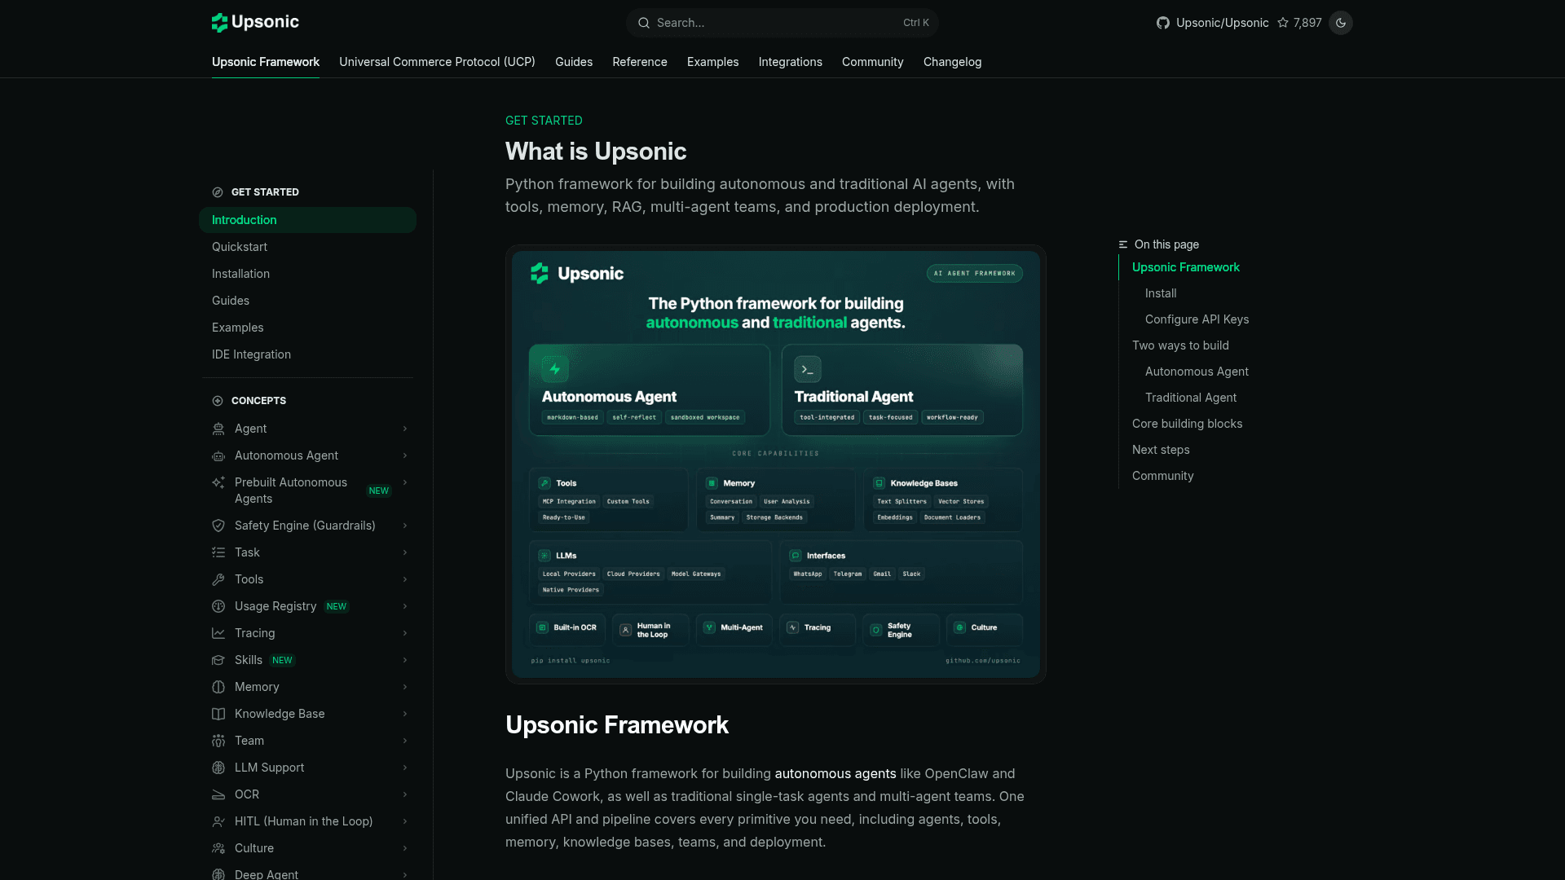This screenshot has width=1565, height=880.
Task: Click the Prebuilt Autonomous Agents sparkle icon
Action: coord(218,482)
